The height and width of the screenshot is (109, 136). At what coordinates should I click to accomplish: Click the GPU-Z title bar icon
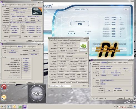[49, 38]
